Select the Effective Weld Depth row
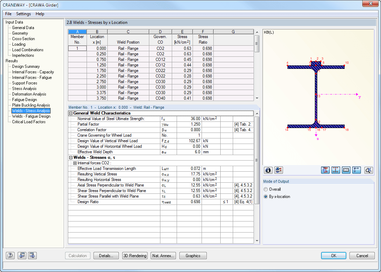This screenshot has height=272, width=381. click(161, 152)
